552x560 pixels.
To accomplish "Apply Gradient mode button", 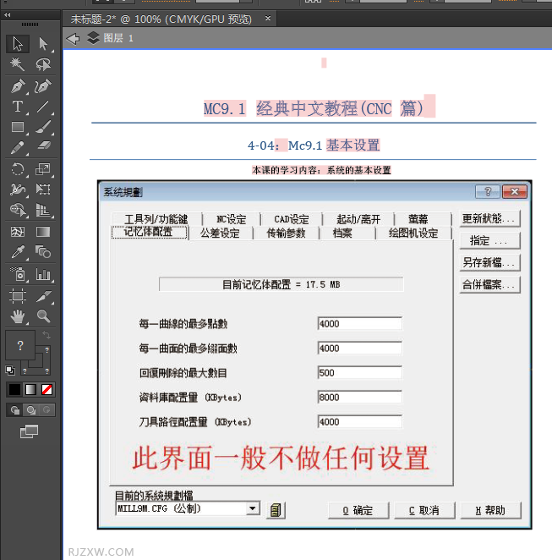I will coord(30,390).
